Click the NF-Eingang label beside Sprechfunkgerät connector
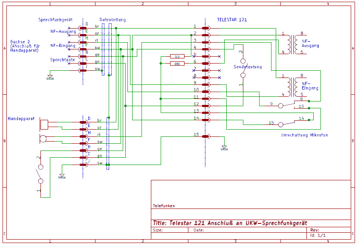Image resolution: width=358 pixels, height=246 pixels. (x=63, y=46)
